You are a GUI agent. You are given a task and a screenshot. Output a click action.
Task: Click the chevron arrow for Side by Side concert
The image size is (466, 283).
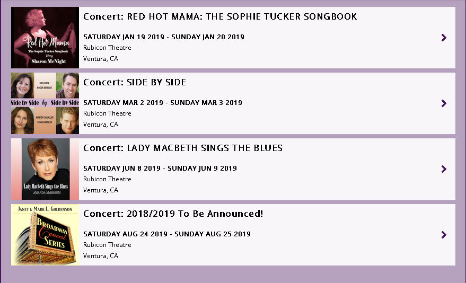pyautogui.click(x=444, y=103)
